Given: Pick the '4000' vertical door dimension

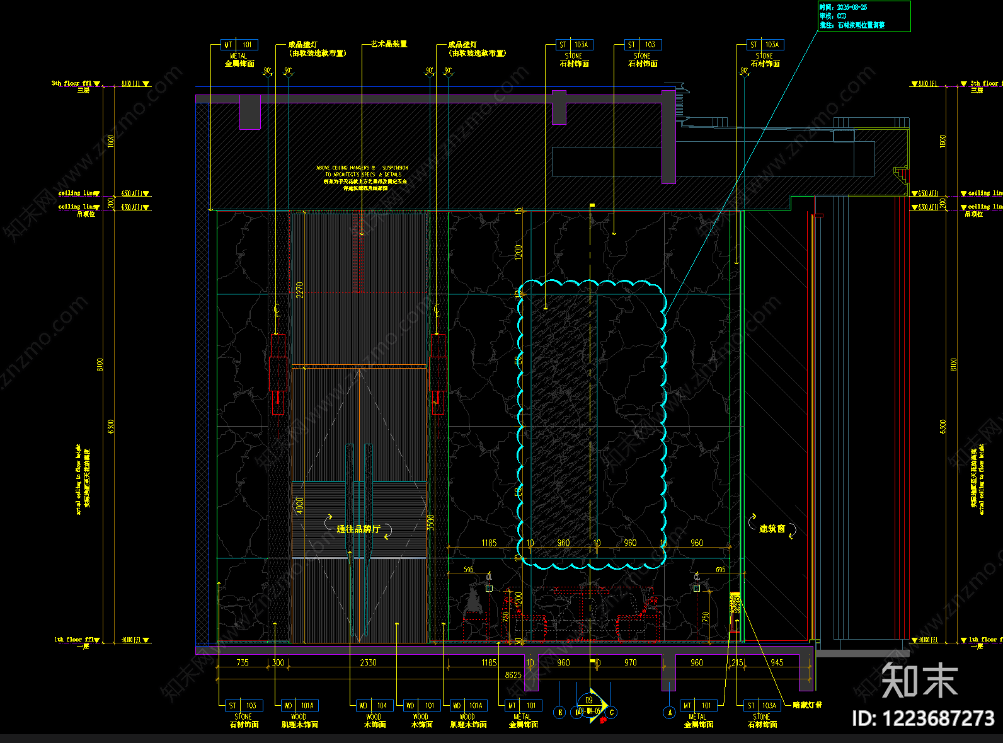Looking at the screenshot, I should tap(300, 505).
